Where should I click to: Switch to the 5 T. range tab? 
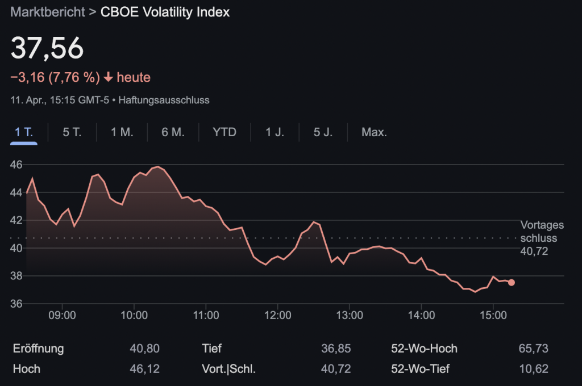(x=72, y=132)
